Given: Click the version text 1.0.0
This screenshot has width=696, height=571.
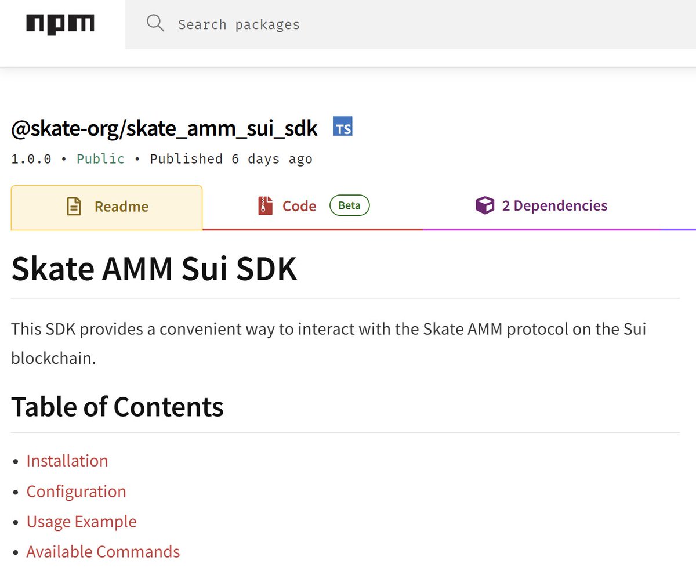Looking at the screenshot, I should point(31,159).
